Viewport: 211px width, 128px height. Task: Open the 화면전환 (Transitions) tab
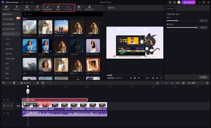(48, 8)
